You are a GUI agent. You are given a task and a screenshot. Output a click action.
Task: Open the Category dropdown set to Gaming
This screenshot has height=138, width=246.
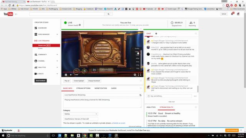[80, 114]
